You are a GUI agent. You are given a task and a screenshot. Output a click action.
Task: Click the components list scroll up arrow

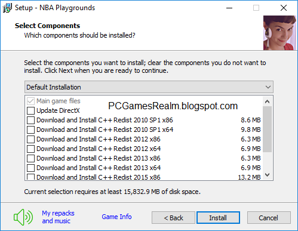[268, 101]
